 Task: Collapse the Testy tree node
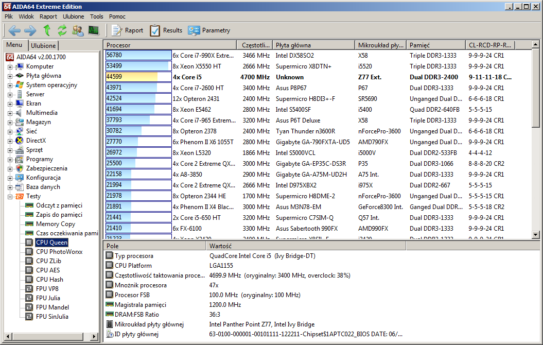pyautogui.click(x=10, y=197)
